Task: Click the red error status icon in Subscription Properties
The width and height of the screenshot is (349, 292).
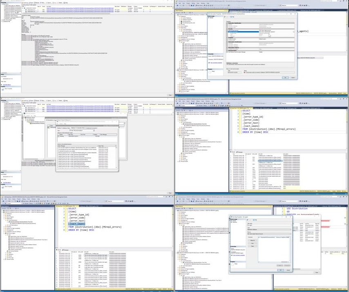Action: (x=245, y=73)
